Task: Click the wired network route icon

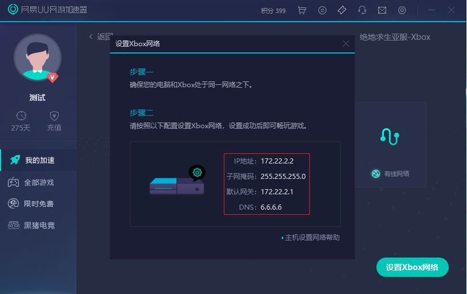Action: (x=390, y=137)
